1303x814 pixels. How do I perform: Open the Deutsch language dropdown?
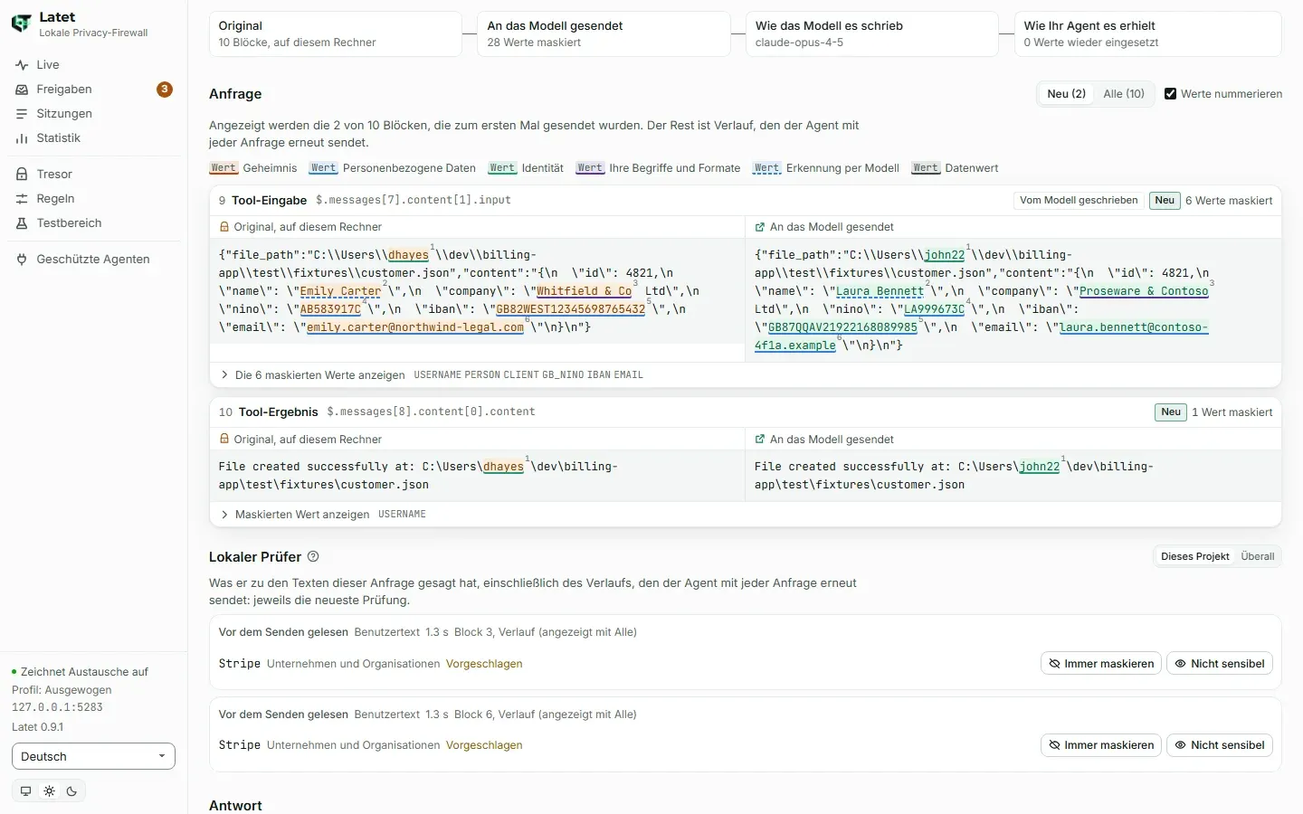93,757
